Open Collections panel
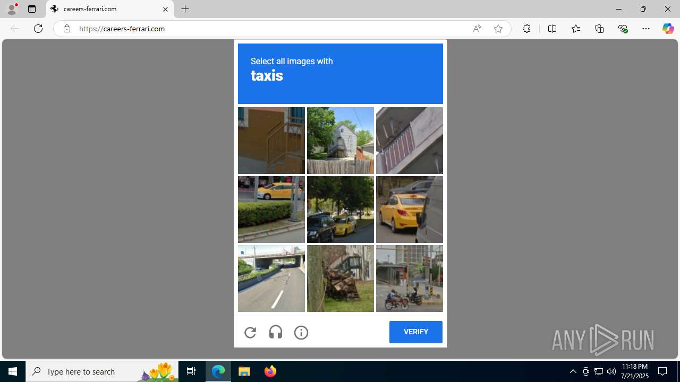The height and width of the screenshot is (382, 680). click(599, 29)
